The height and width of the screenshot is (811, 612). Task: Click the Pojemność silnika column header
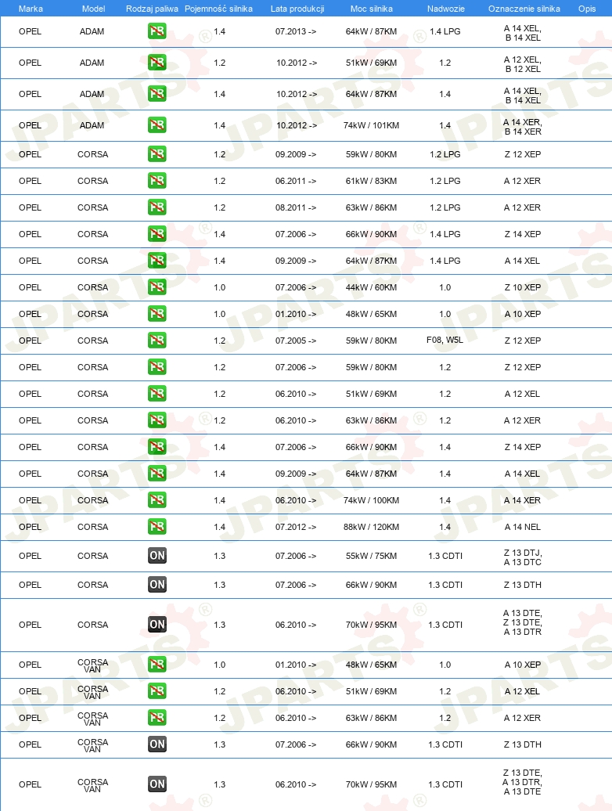pyautogui.click(x=218, y=9)
